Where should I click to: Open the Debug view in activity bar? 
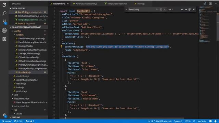click(4, 30)
